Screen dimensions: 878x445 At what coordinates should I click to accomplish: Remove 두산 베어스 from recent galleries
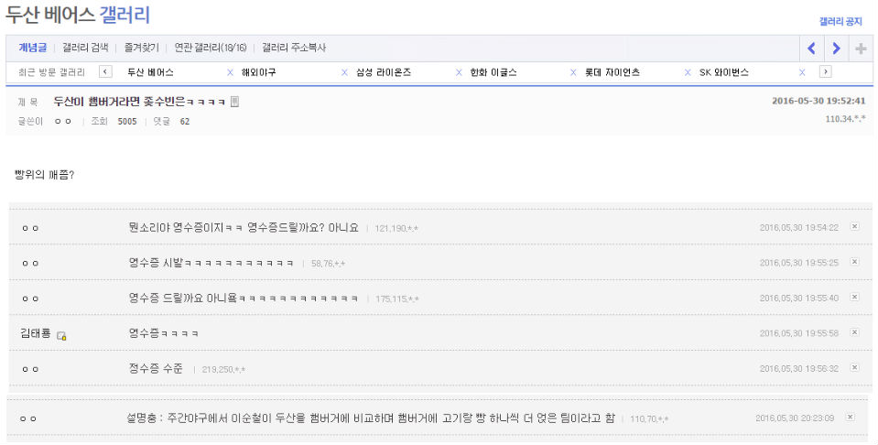point(230,72)
